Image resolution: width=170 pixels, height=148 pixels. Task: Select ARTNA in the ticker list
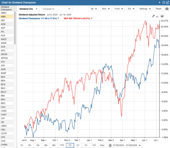[7, 58]
